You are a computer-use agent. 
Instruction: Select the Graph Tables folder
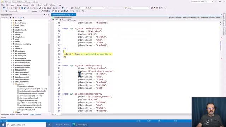[x=20, y=25]
